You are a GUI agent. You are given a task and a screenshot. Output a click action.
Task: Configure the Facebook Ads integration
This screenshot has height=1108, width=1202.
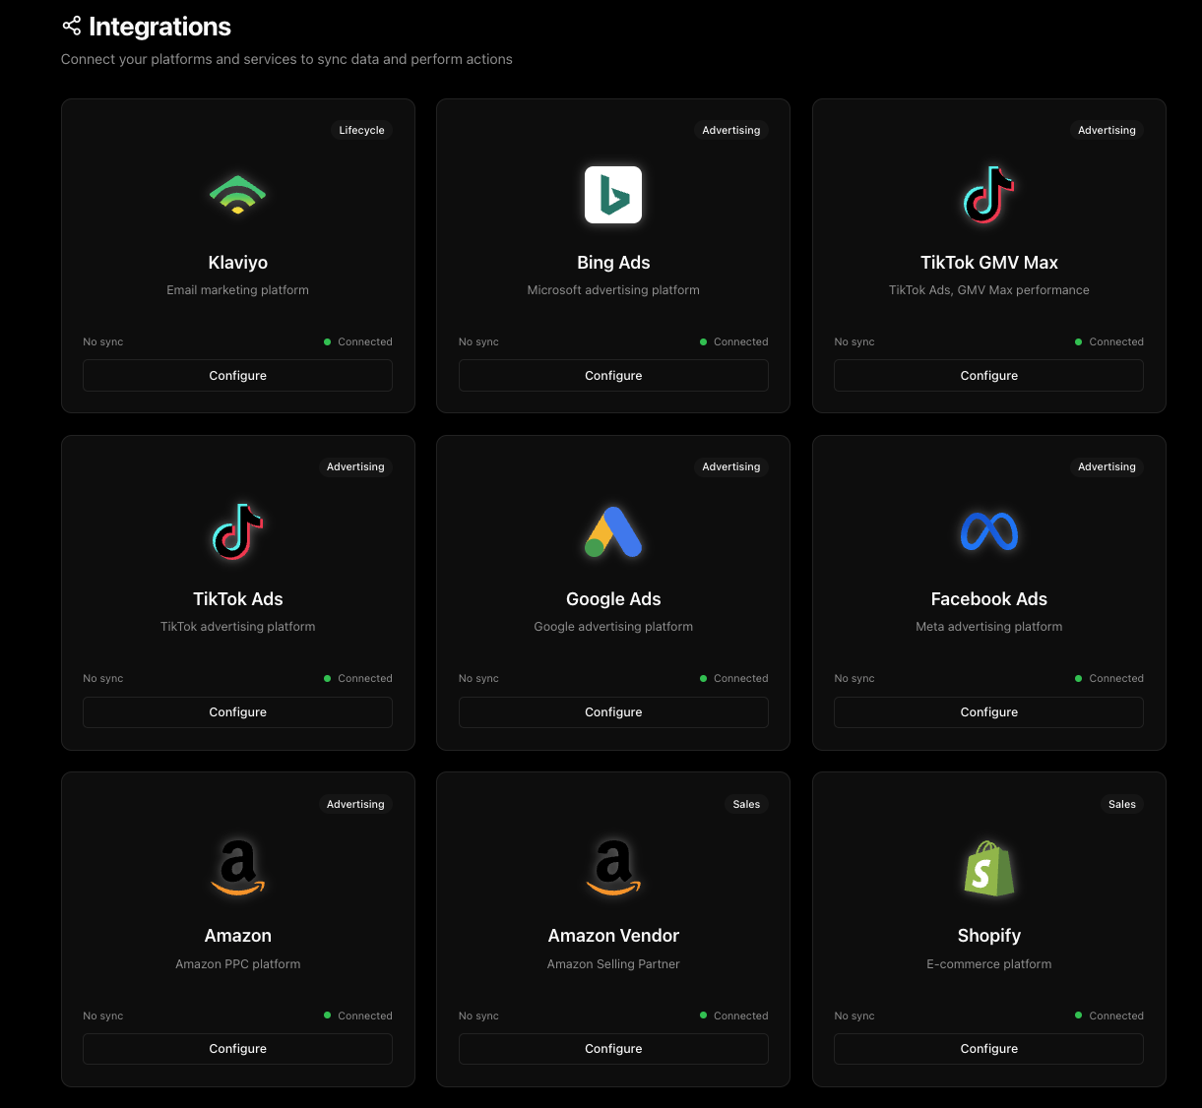(988, 711)
